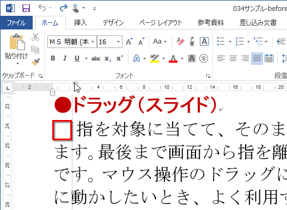Copy selection with the copy icon
The height and width of the screenshot is (210, 287).
(35, 50)
